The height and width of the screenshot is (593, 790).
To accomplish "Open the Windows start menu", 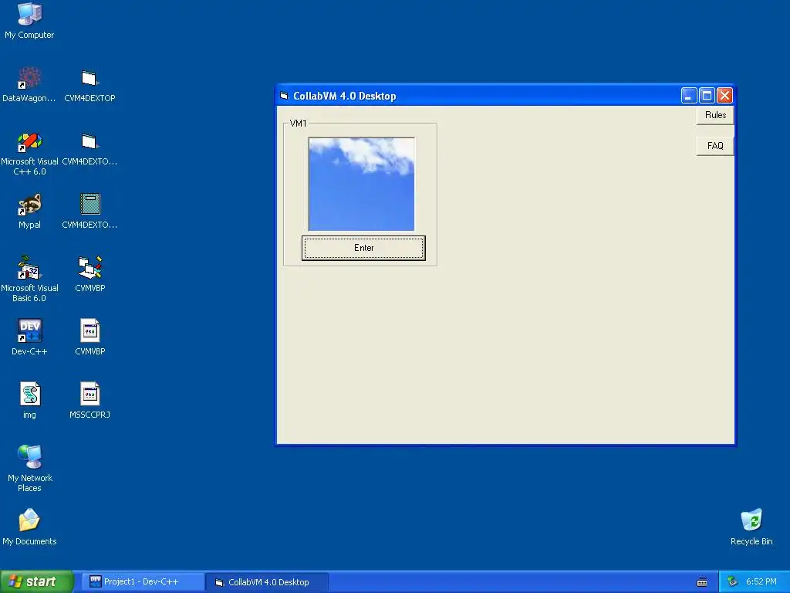I will click(36, 582).
